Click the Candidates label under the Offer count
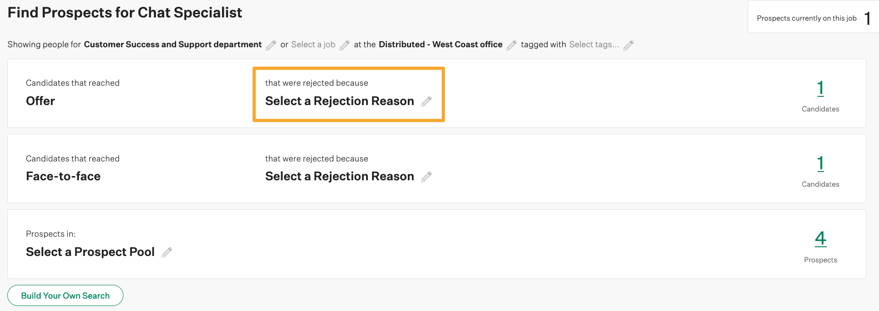Viewport: 879px width, 311px height. click(820, 109)
